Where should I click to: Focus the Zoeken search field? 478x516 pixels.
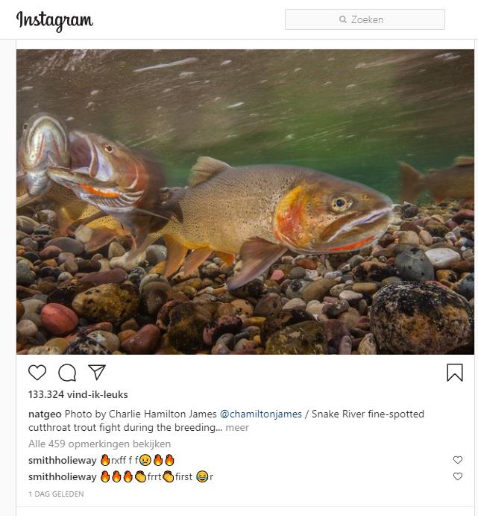(373, 19)
